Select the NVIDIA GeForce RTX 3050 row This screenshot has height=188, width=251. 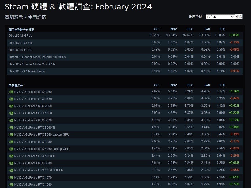pos(125,142)
